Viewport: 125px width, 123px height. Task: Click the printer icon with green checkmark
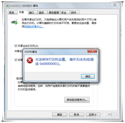click(x=14, y=21)
